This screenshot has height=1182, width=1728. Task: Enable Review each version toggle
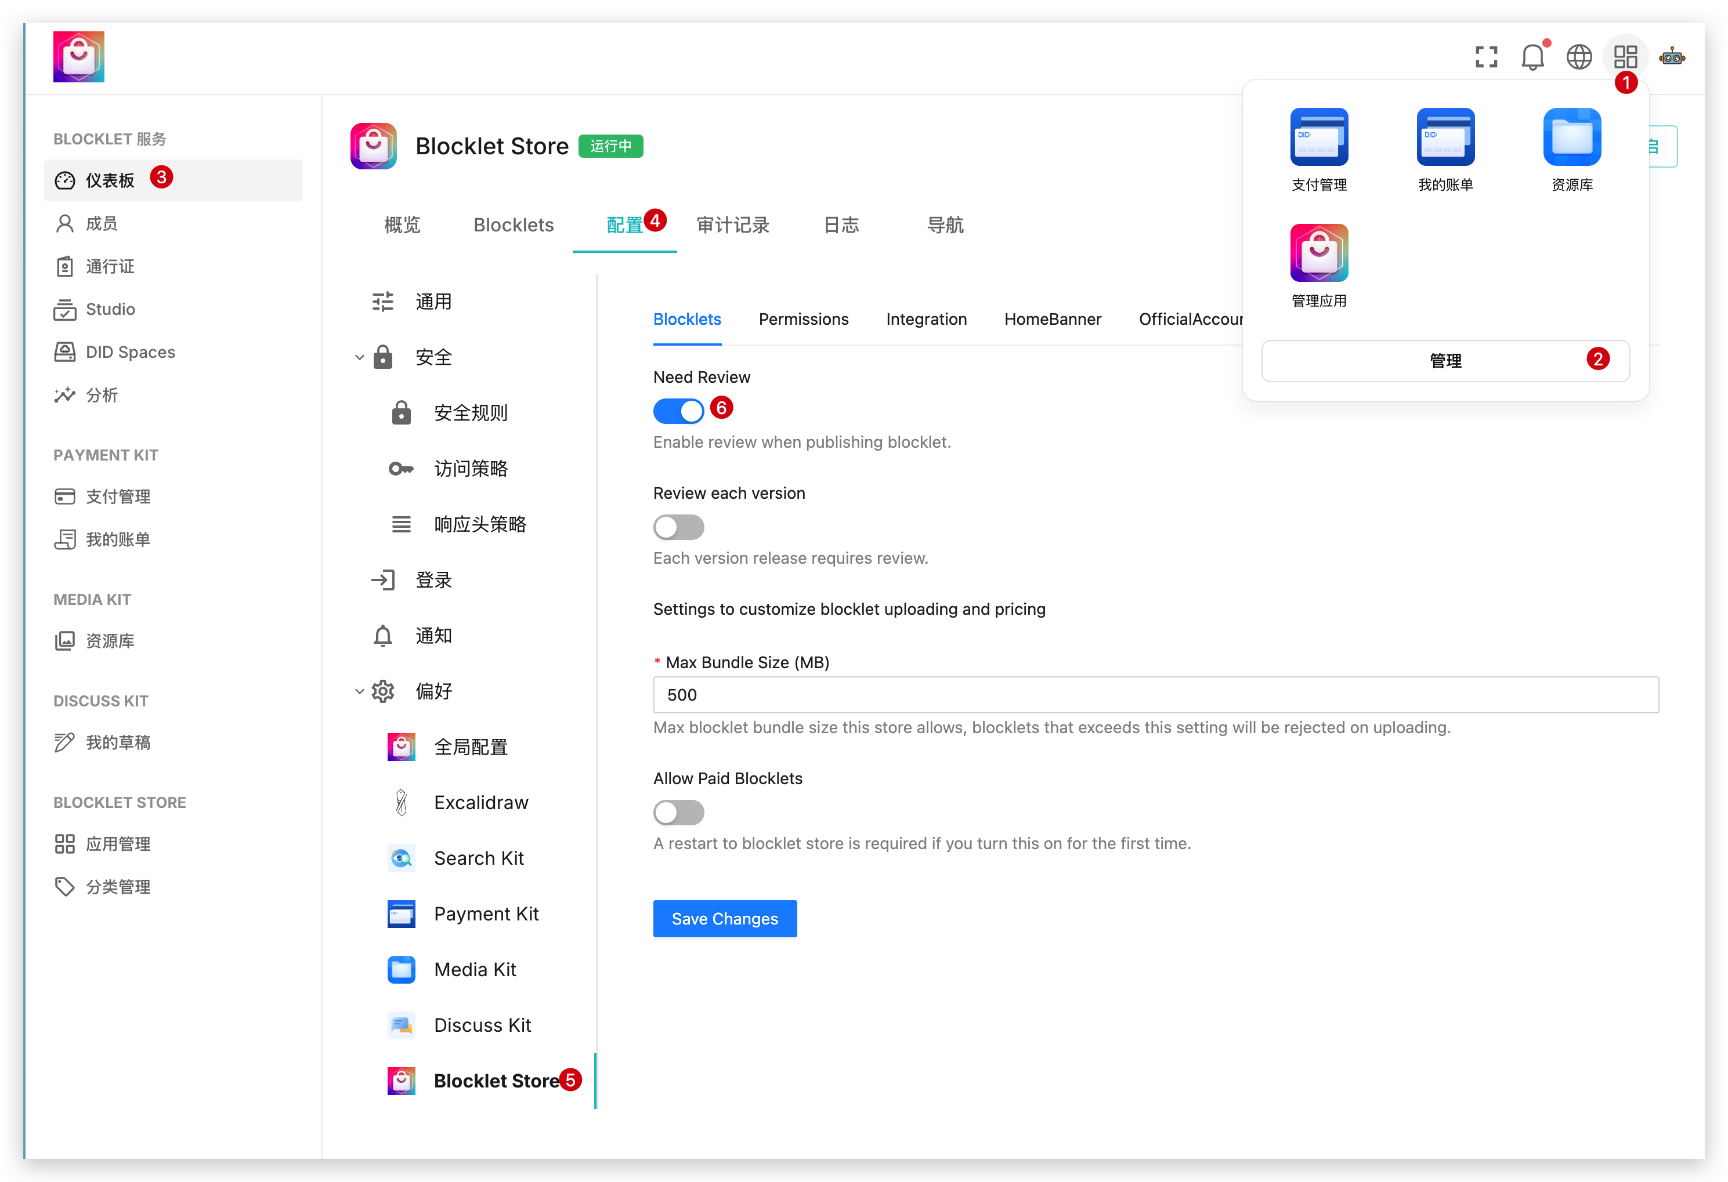(x=678, y=527)
